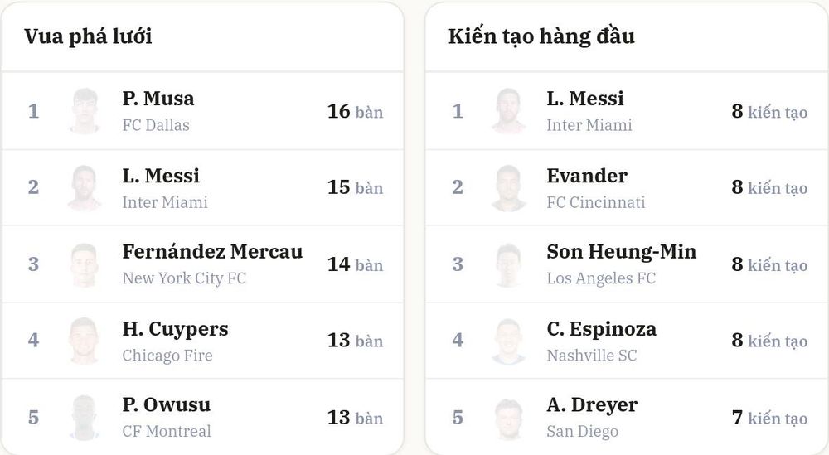Image resolution: width=829 pixels, height=455 pixels.
Task: Open P. Musa's player photo
Action: (85, 111)
